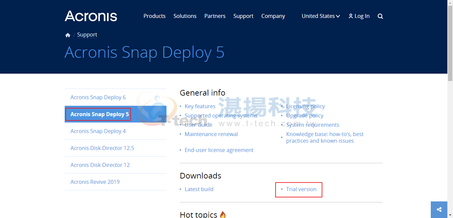
Task: Click the Support breadcrumb link
Action: 87,35
